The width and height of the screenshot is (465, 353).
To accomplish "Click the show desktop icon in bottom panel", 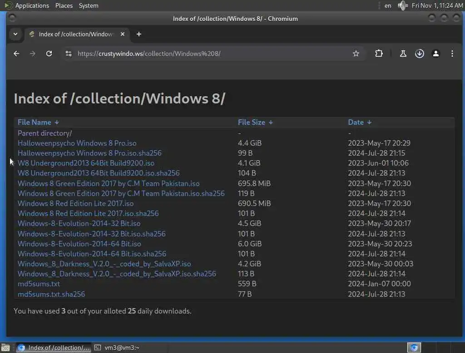I will (5, 348).
